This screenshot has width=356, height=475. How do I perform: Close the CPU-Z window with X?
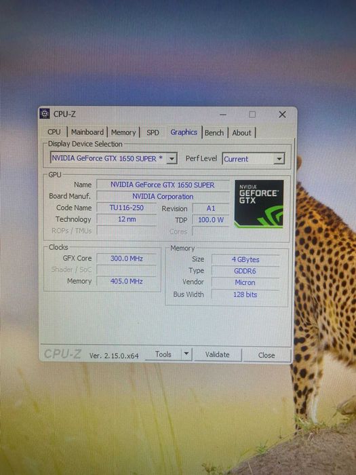tap(282, 115)
